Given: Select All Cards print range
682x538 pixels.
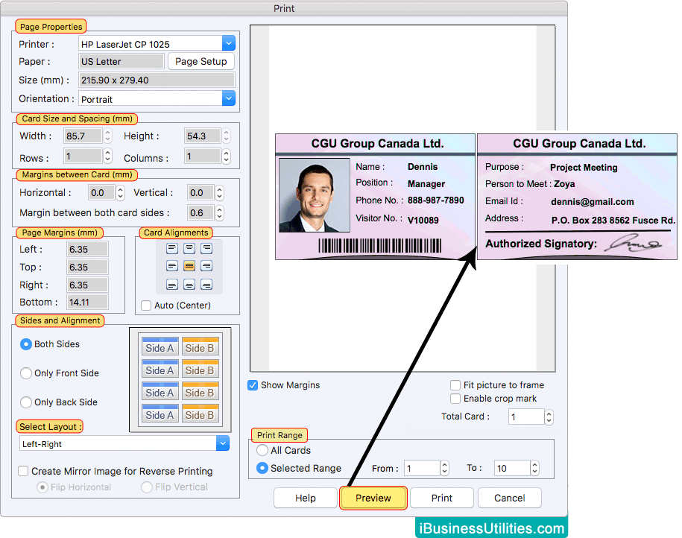Looking at the screenshot, I should pos(262,450).
